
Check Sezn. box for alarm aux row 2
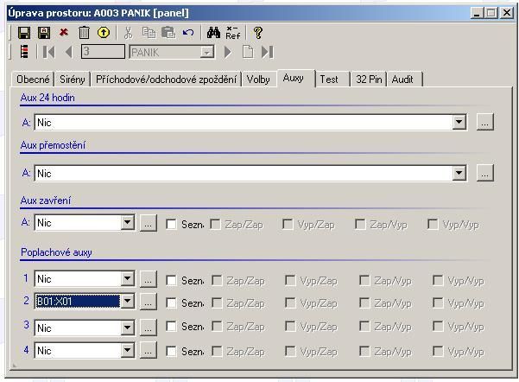(171, 303)
